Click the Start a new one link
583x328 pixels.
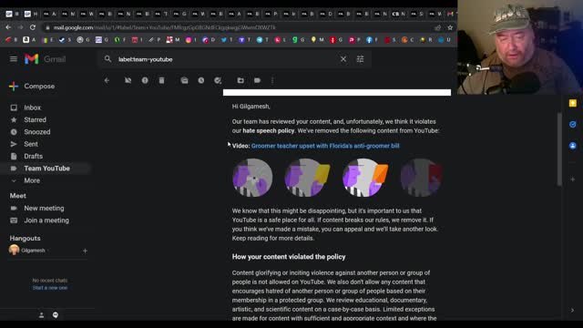pos(50,288)
